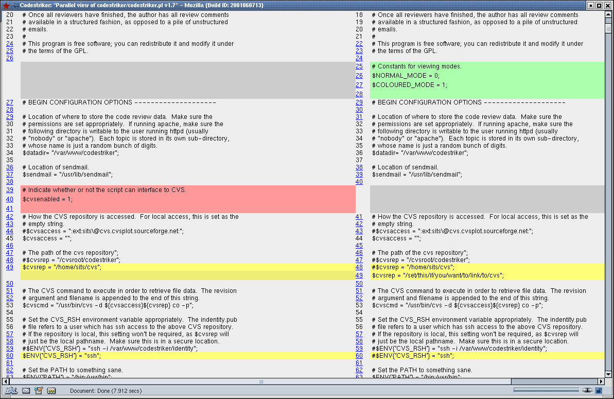The width and height of the screenshot is (614, 399).
Task: Click line 26 link beside $NORMAL_MODE
Action: click(x=359, y=76)
